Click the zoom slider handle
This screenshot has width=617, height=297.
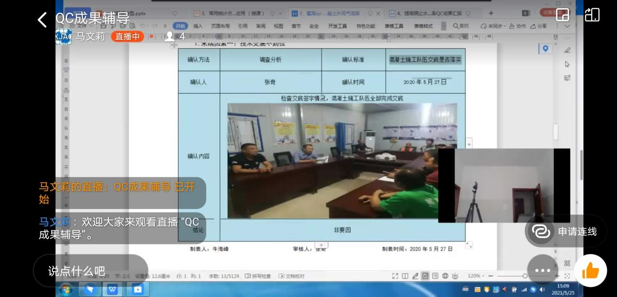point(525,276)
